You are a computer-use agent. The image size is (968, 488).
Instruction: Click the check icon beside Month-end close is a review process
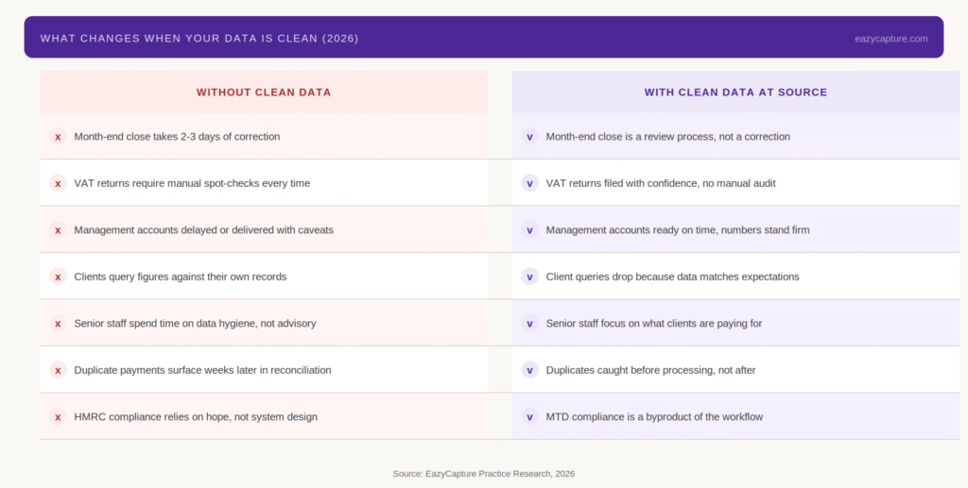pyautogui.click(x=529, y=137)
